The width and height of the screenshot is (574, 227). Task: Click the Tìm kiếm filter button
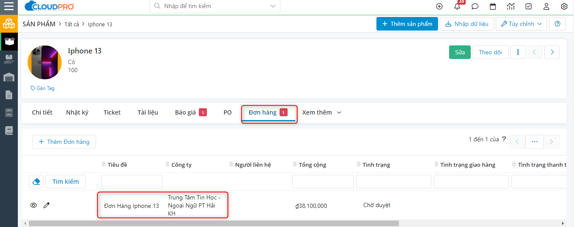coord(65,182)
